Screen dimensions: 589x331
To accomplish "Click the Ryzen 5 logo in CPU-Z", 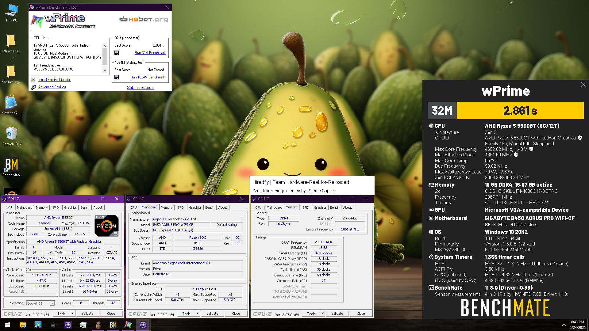I will 106,226.
